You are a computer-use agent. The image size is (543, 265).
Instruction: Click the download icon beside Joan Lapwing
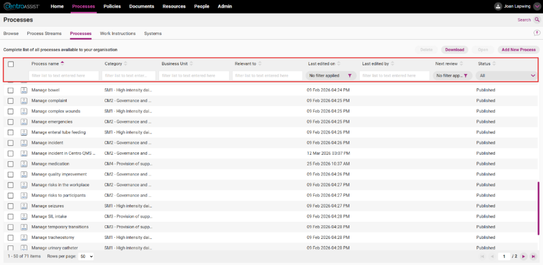498,7
